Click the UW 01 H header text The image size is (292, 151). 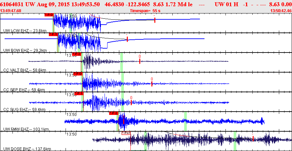pos(226,4)
